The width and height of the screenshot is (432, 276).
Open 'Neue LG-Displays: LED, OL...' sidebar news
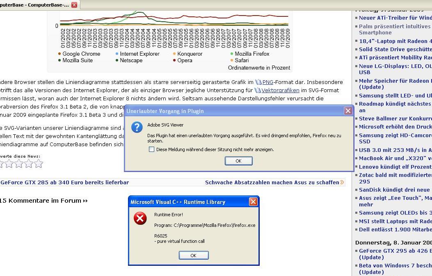pos(395,69)
